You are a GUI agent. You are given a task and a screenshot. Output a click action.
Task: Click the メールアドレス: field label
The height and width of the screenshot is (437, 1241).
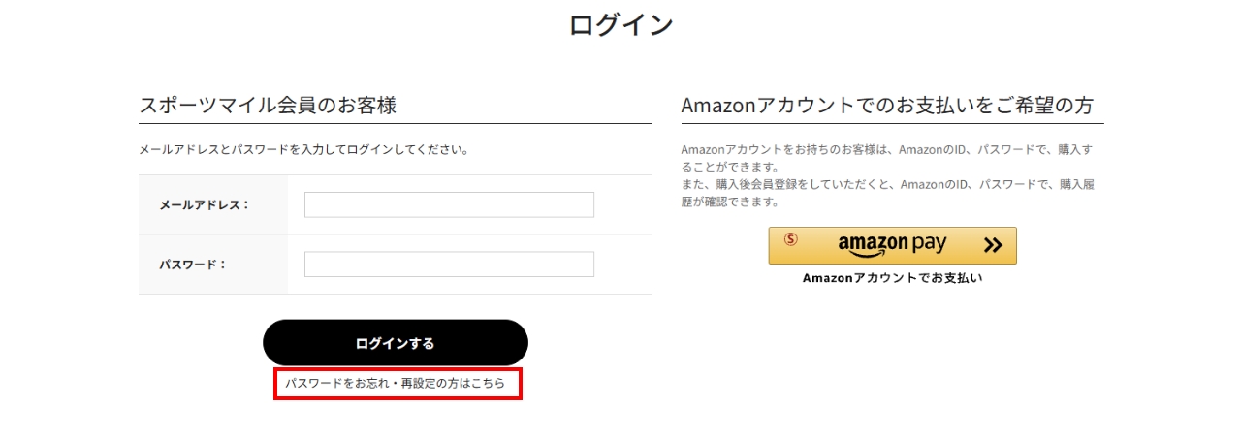[x=205, y=204]
